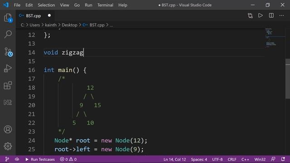Click line number 16 in gutter
The height and width of the screenshot is (163, 290).
31,70
